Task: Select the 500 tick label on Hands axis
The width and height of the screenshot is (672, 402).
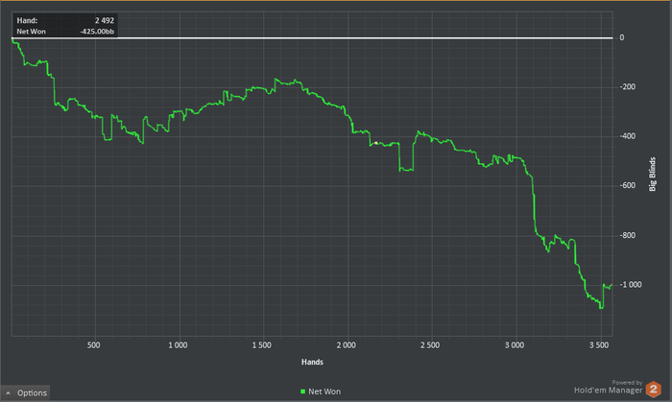Action: 93,345
